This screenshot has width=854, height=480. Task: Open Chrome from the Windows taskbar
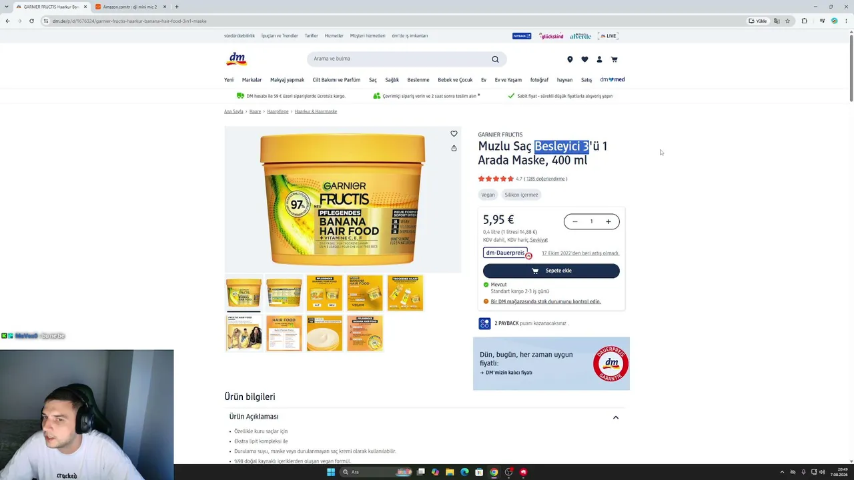point(494,472)
